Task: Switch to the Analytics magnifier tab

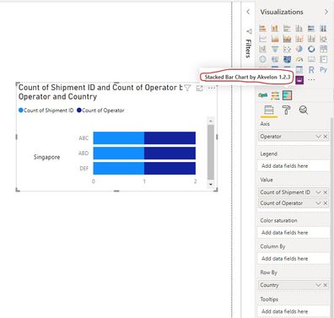Action: 304,110
